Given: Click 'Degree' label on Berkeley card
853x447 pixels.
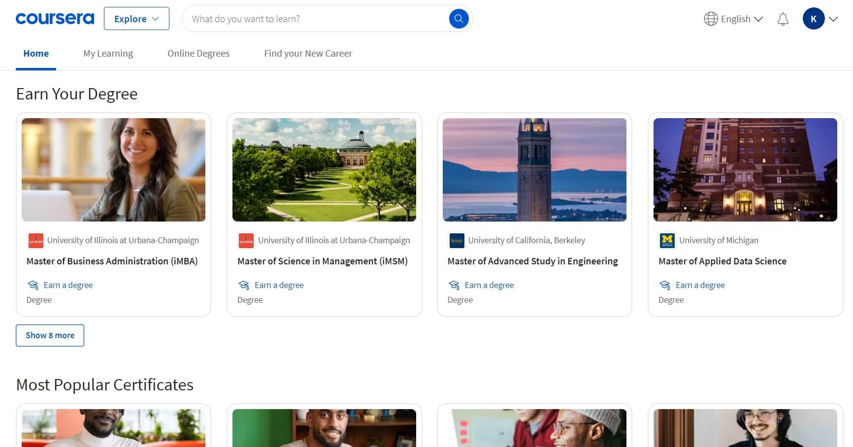Looking at the screenshot, I should pos(460,300).
